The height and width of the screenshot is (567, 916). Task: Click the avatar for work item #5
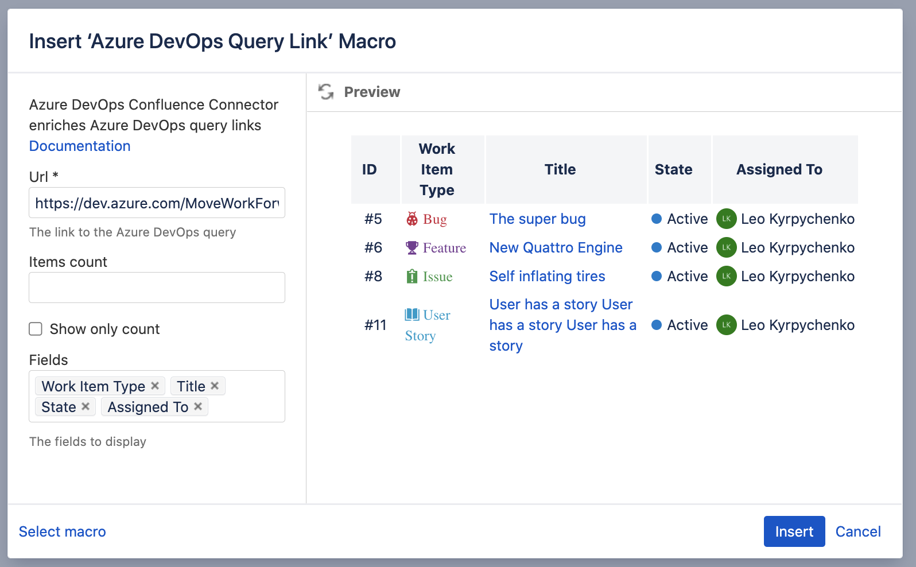(x=726, y=219)
